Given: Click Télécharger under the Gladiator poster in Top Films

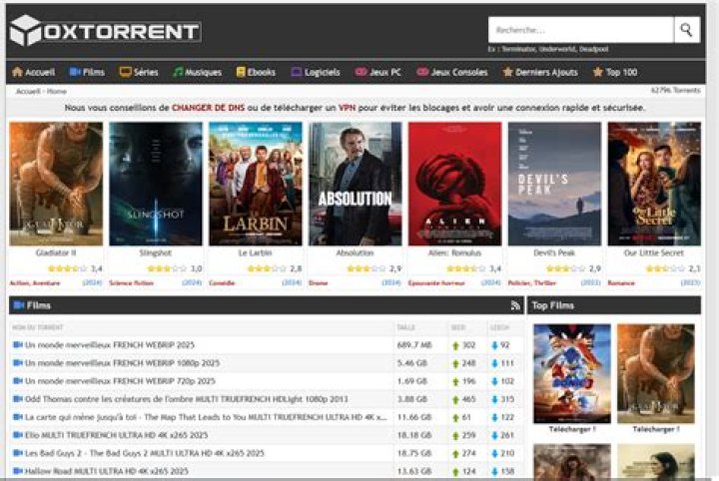Looking at the screenshot, I should click(x=656, y=429).
